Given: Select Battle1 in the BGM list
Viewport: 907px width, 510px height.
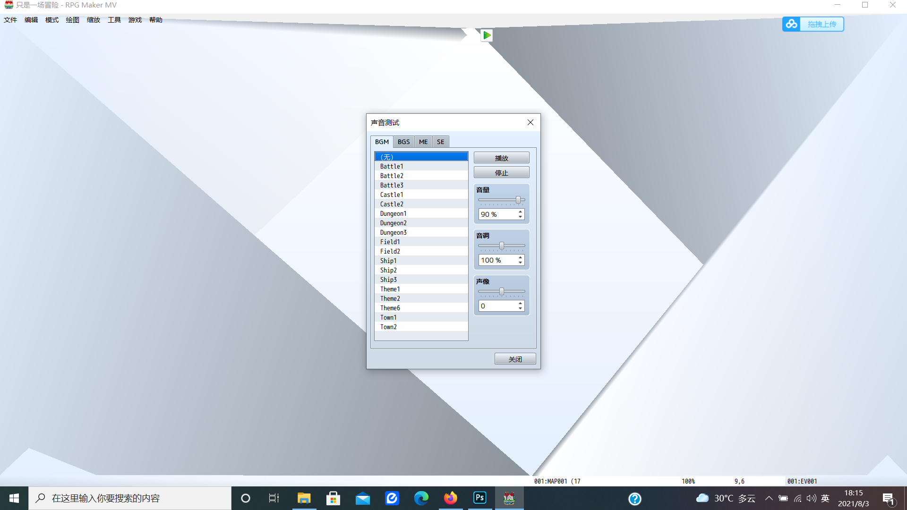Looking at the screenshot, I should [421, 166].
